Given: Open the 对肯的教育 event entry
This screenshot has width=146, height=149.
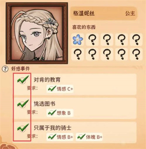Looking at the screenshot, I should (75, 84).
